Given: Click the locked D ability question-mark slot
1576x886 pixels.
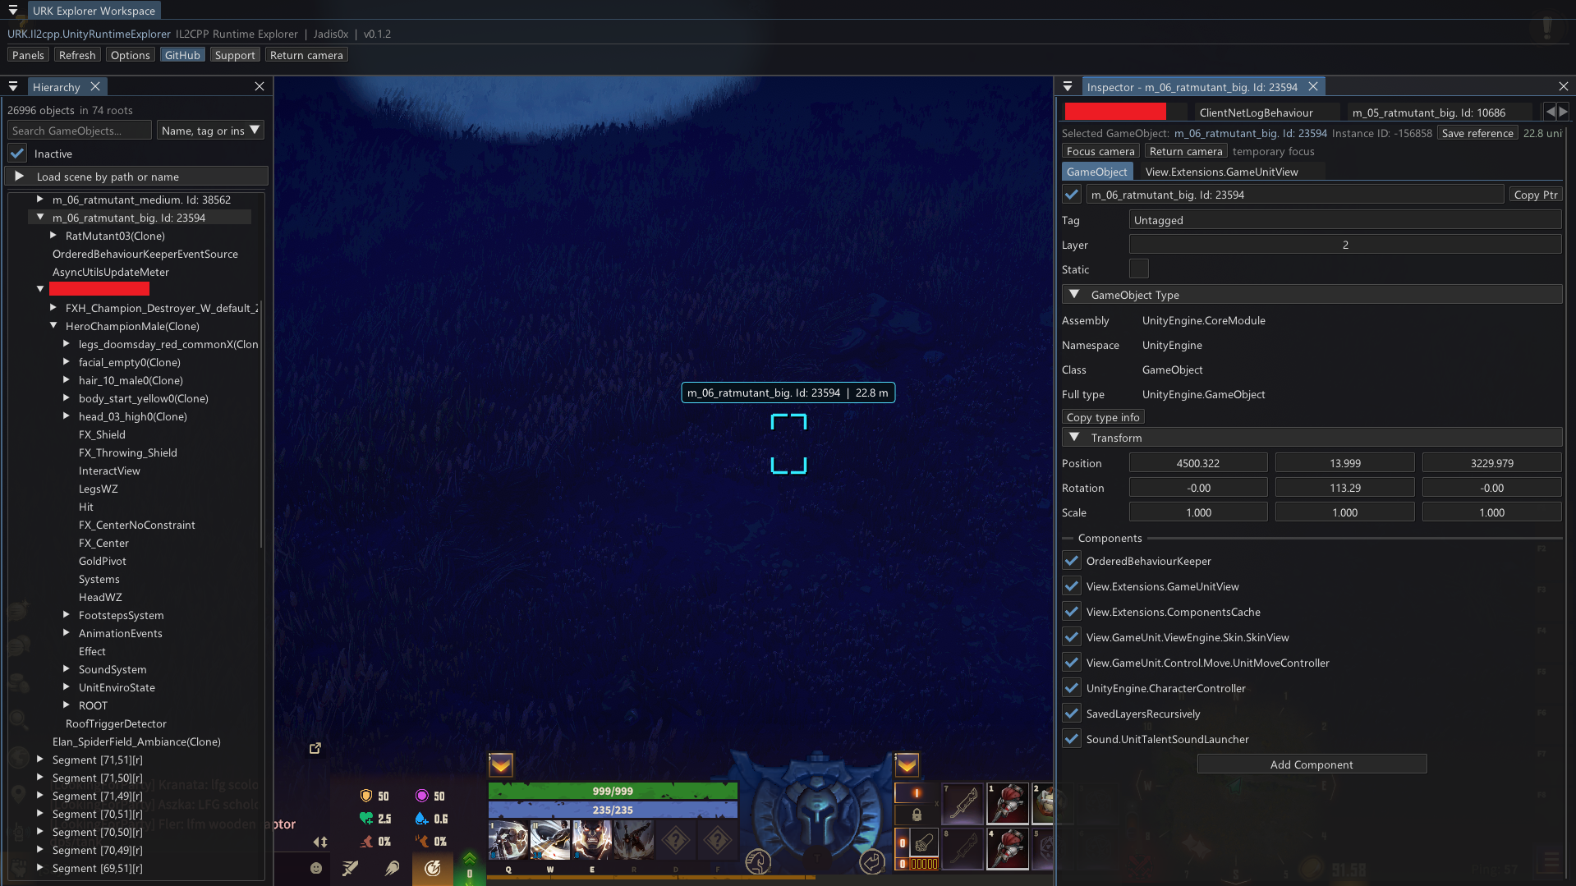Looking at the screenshot, I should (x=676, y=841).
